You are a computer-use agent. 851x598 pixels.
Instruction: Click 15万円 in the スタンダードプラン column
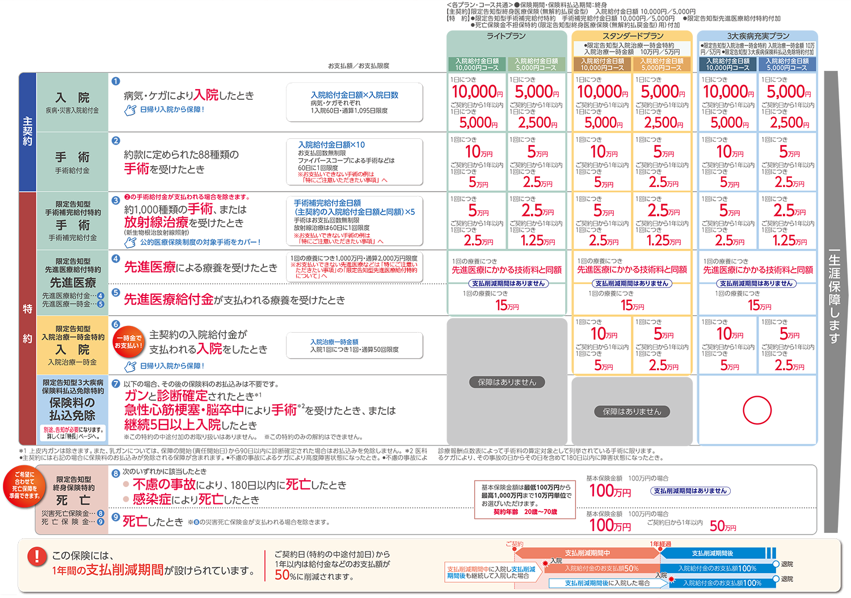tap(632, 306)
